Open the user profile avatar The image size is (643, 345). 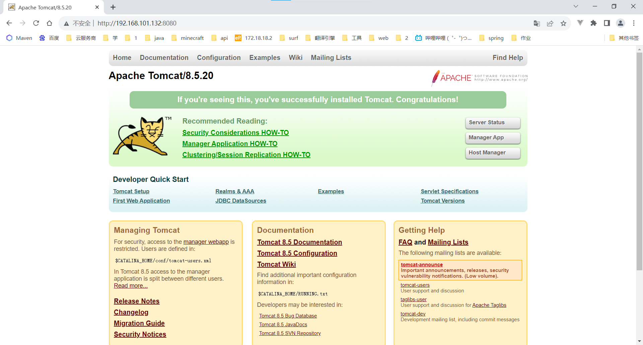(621, 23)
